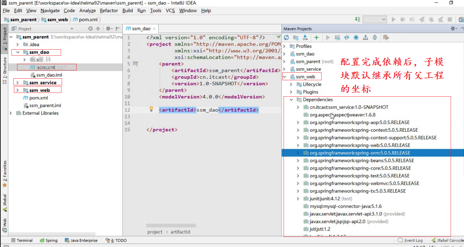Click Run with Coverage icon
Viewport: 464px width, 247px height.
tap(412, 20)
